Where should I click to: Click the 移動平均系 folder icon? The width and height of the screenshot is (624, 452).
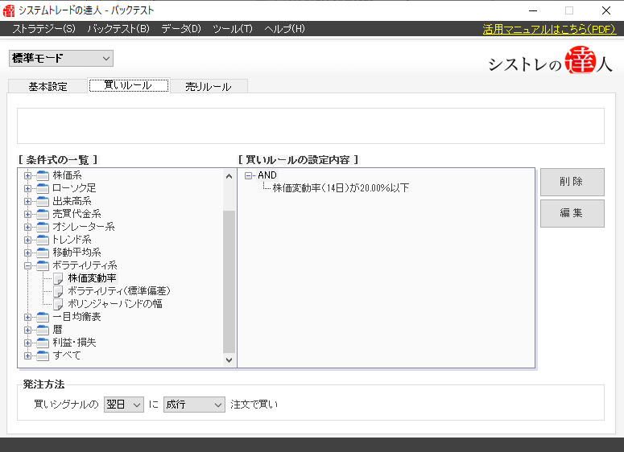coord(43,253)
